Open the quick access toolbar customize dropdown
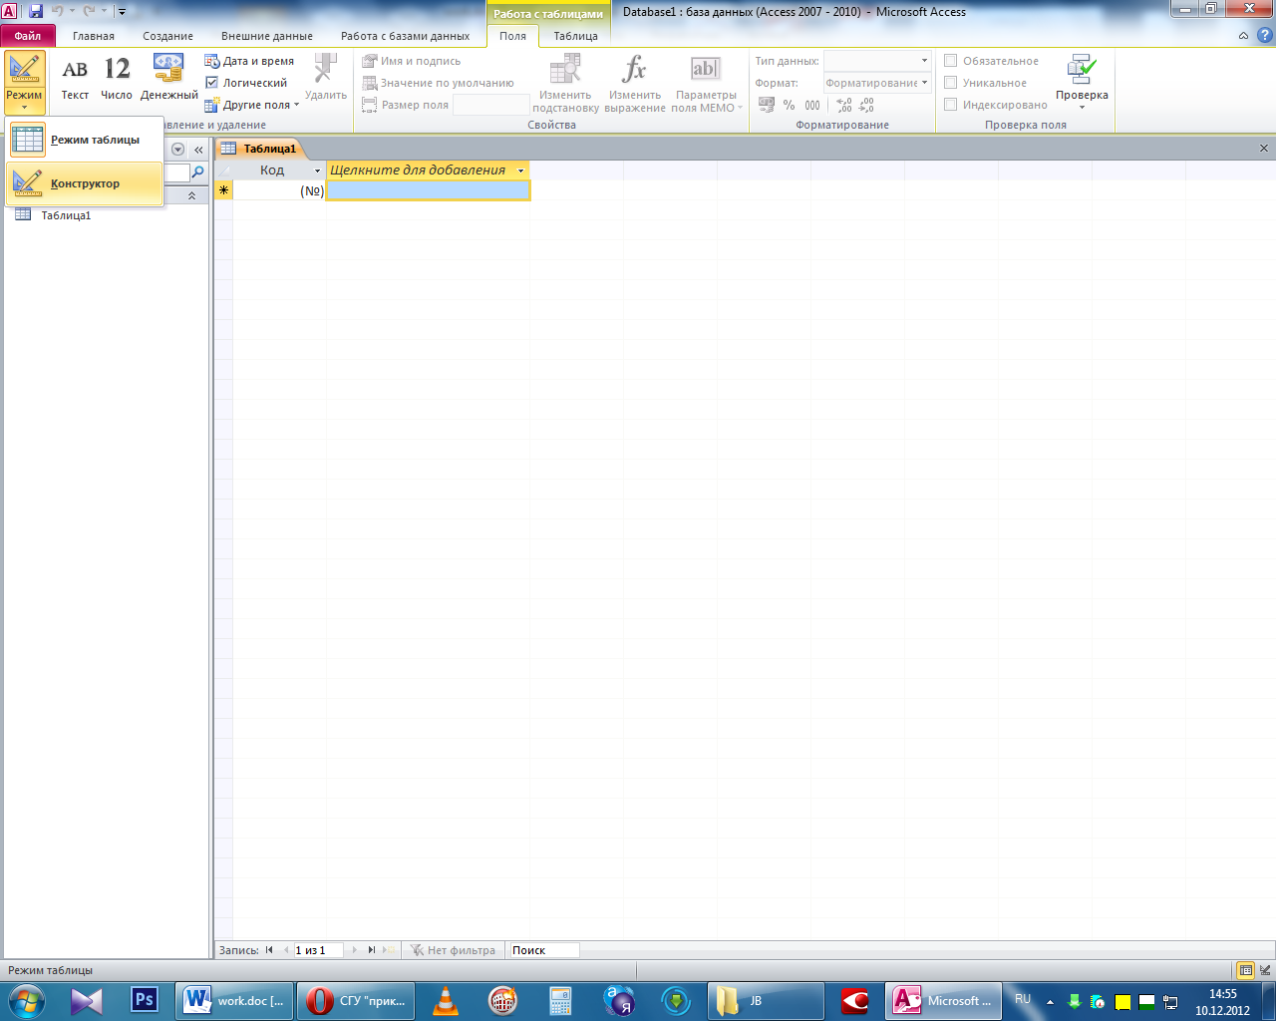Viewport: 1276px width, 1021px height. point(122,12)
